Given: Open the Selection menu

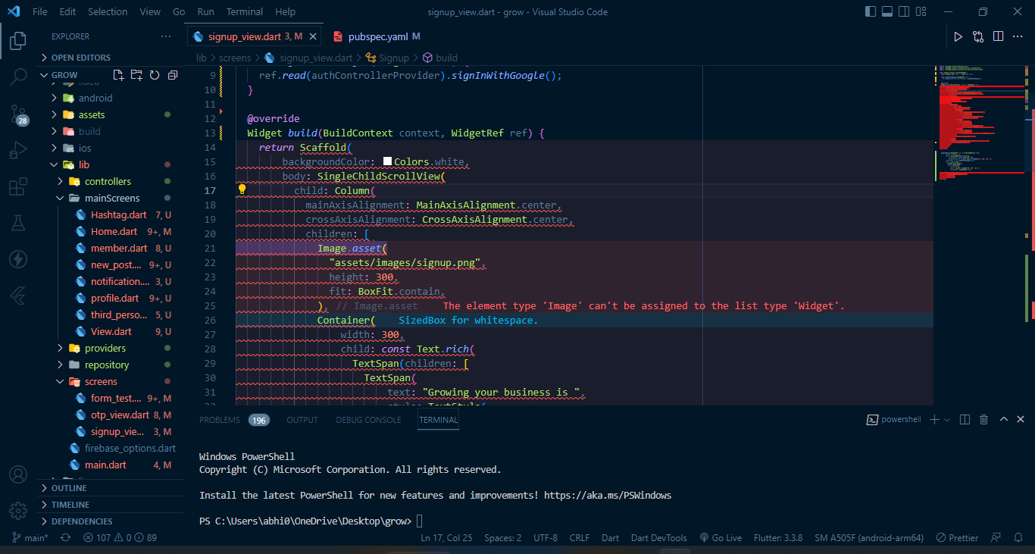Looking at the screenshot, I should coord(108,12).
